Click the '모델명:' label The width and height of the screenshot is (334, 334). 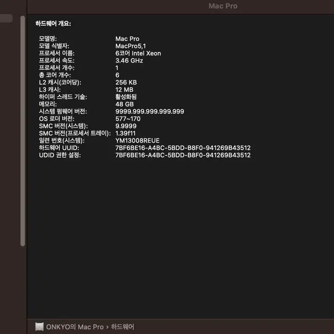(48, 39)
